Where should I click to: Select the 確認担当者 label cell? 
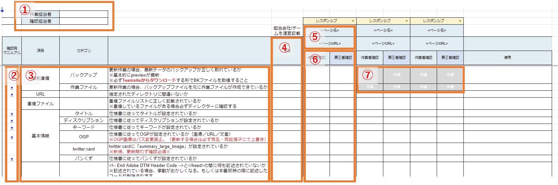click(41, 21)
